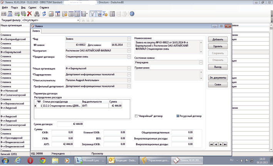Select Ф-л Краснодарский row in list
Image resolution: width=273 pixels, height=166 pixels.
click(x=15, y=138)
